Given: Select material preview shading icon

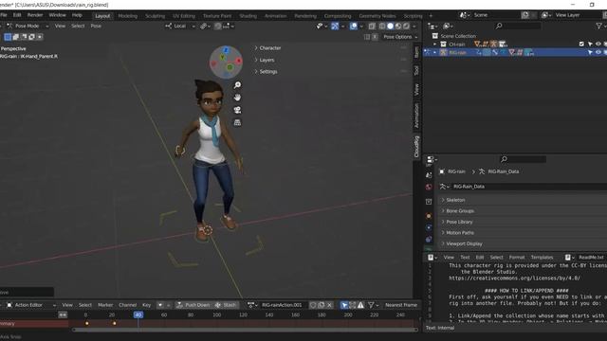Looking at the screenshot, I should (x=398, y=26).
